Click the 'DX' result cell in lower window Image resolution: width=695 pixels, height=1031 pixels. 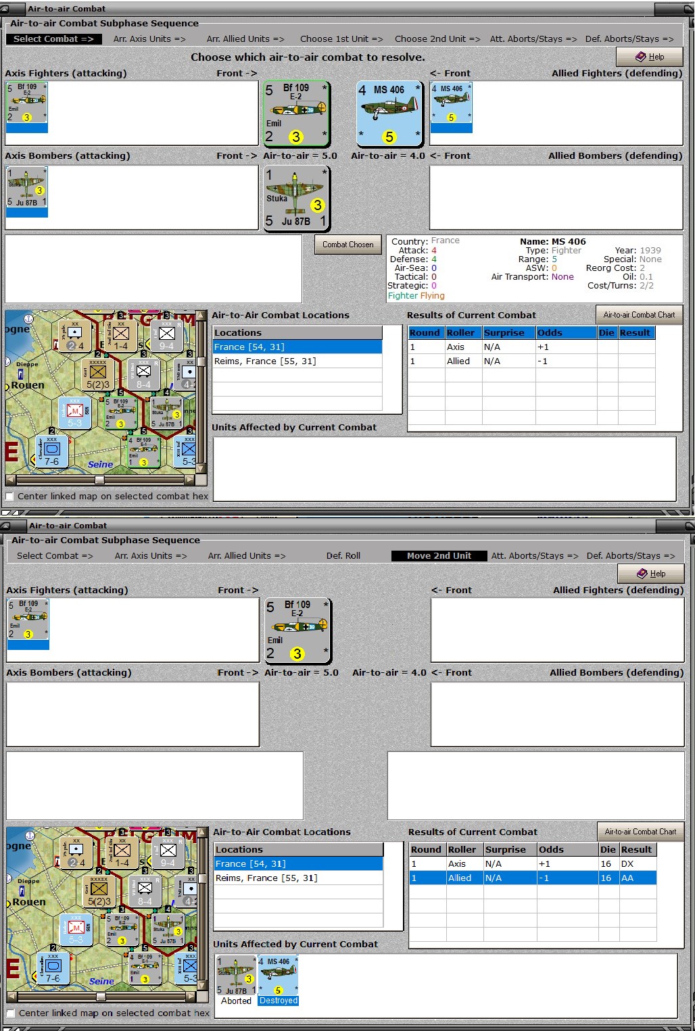point(638,864)
